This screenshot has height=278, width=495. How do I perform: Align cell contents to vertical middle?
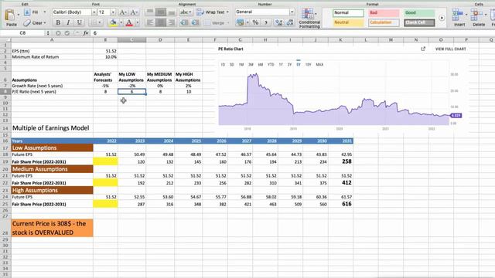[x=161, y=12]
